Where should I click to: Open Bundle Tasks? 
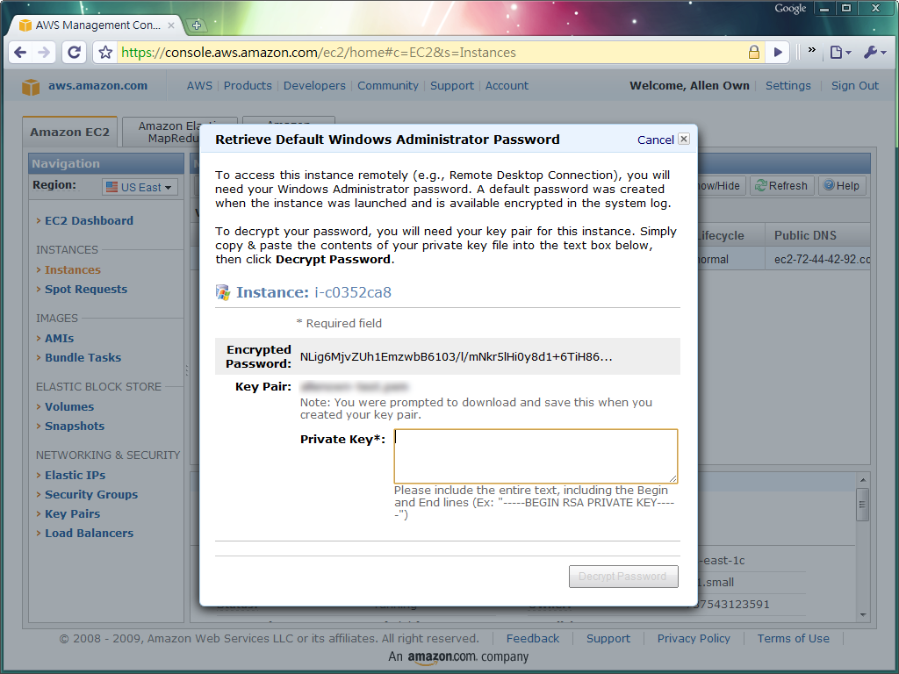click(83, 358)
